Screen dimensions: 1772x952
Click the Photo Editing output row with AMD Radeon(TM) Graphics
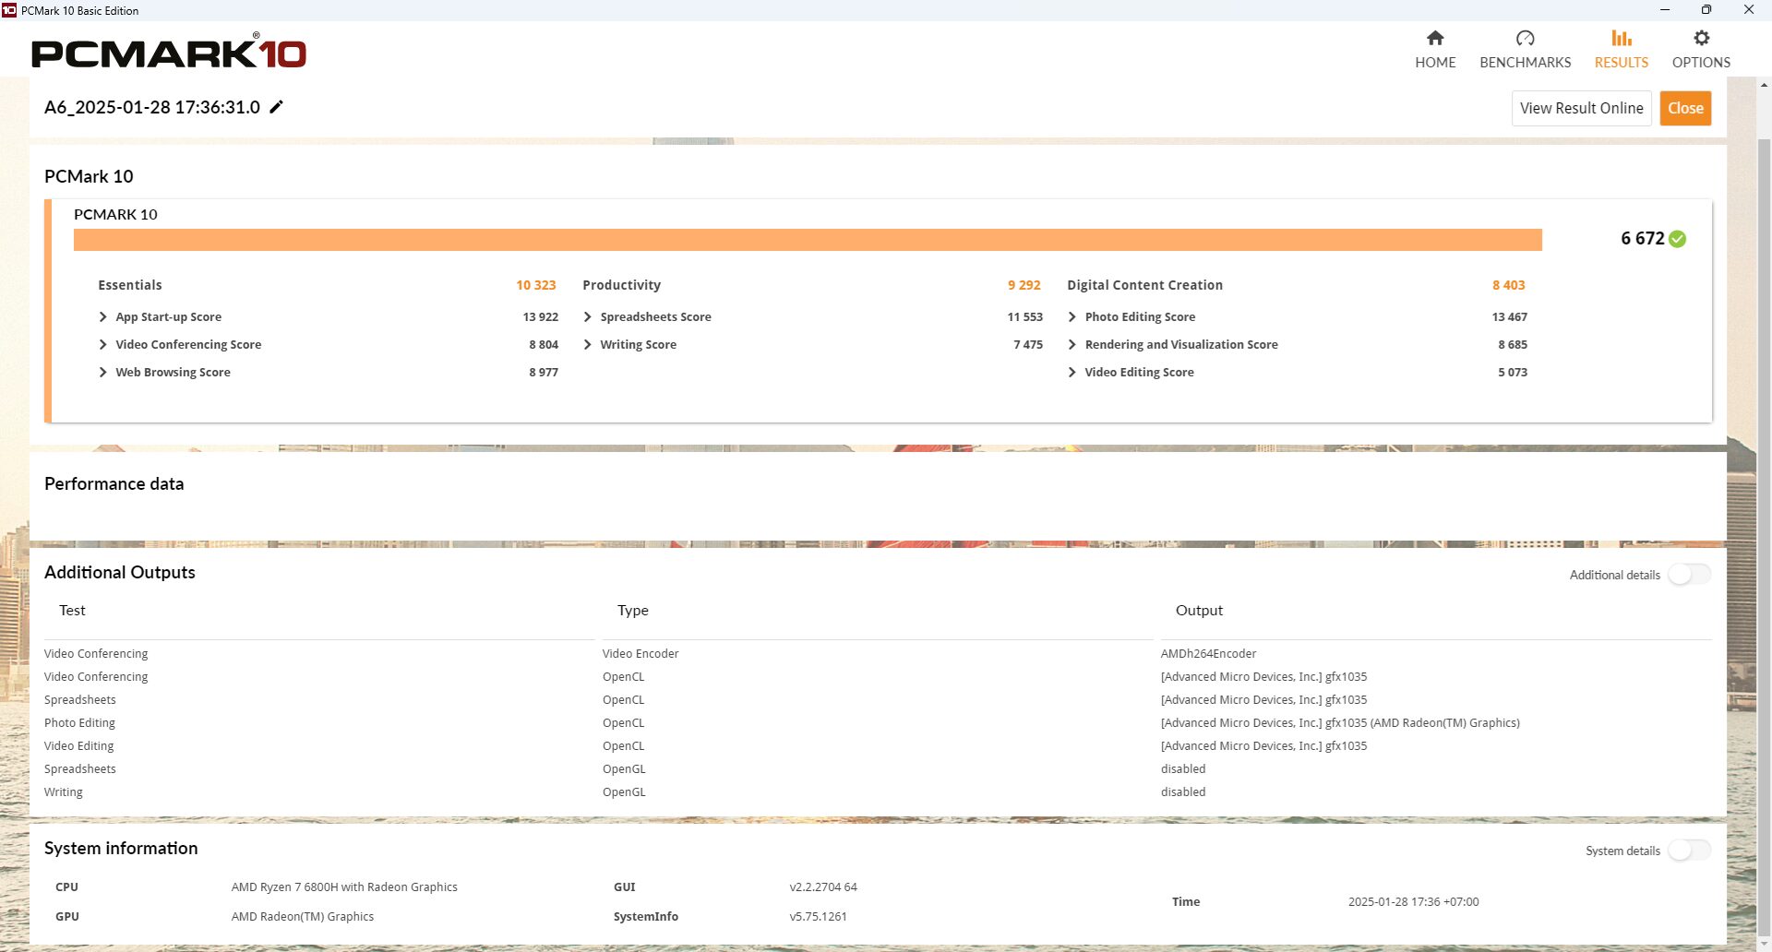(x=1340, y=722)
